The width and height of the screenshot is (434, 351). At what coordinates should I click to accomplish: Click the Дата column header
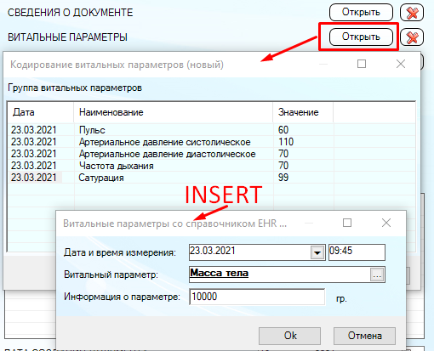pyautogui.click(x=41, y=112)
